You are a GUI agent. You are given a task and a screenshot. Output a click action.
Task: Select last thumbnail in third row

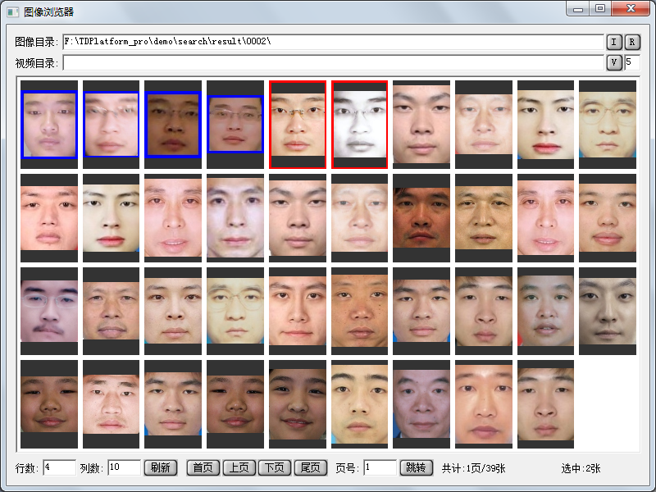coord(608,312)
